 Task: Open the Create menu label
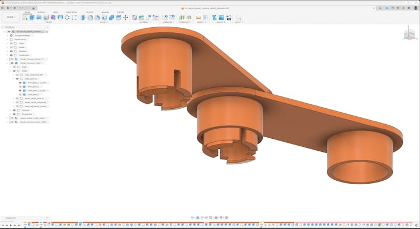[49, 22]
